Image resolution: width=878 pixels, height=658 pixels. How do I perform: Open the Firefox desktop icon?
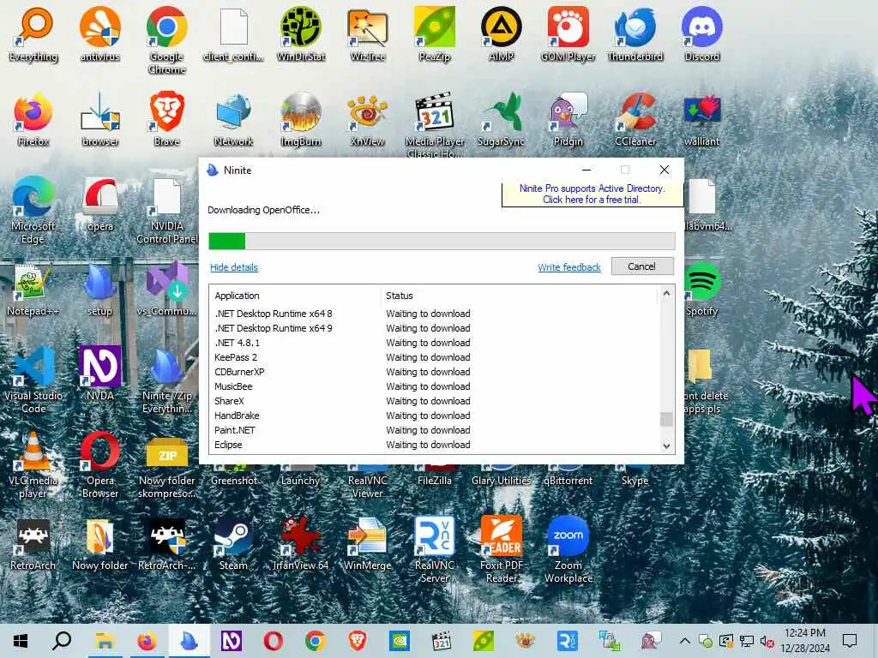[x=33, y=120]
